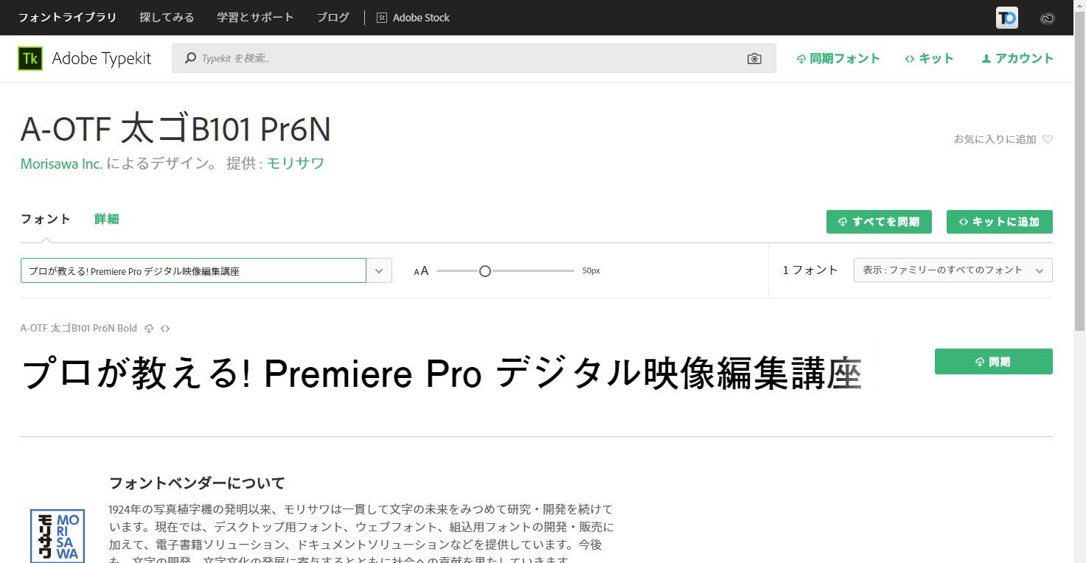Go to Adobe Stock link
This screenshot has width=1086, height=563.
pyautogui.click(x=413, y=18)
